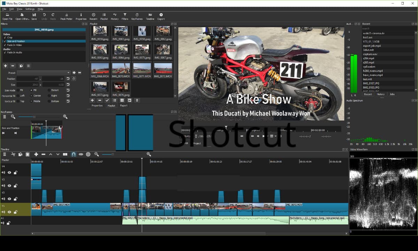Switch to the Jobs tab in the Recent panel
This screenshot has width=418, height=251.
click(x=392, y=94)
